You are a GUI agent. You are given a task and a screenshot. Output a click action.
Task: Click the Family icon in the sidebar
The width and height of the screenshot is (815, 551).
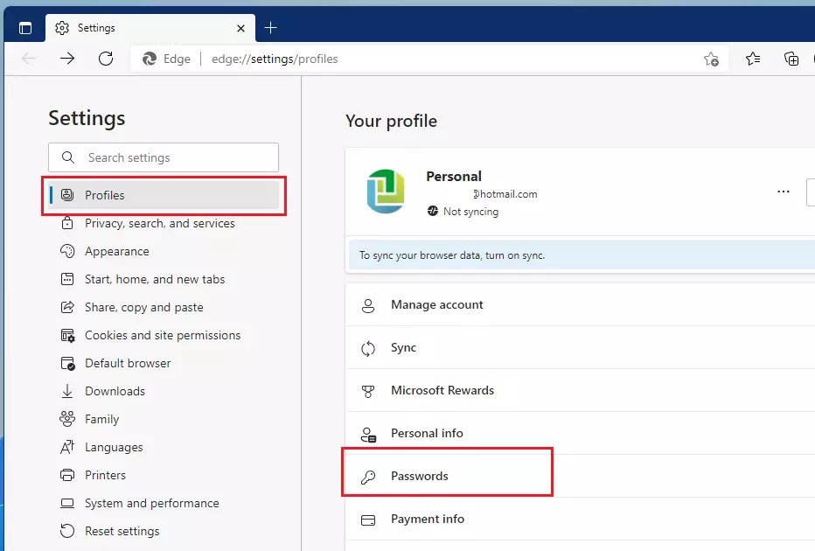tap(67, 419)
